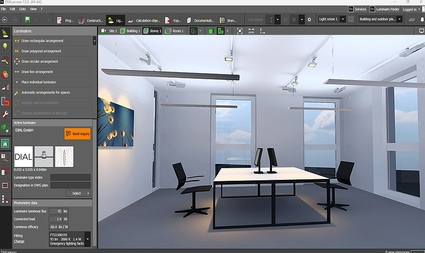The image size is (425, 253).
Task: Open Services button
Action: click(357, 9)
